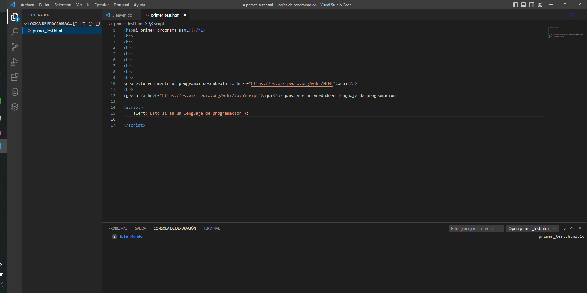Click the New File icon in explorer
Image resolution: width=587 pixels, height=293 pixels.
click(x=75, y=24)
